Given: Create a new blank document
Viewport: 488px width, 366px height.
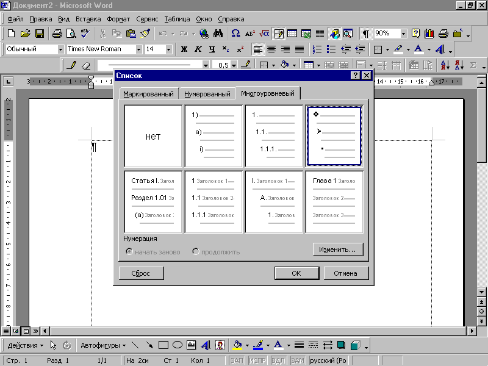Looking at the screenshot, I should (11, 34).
